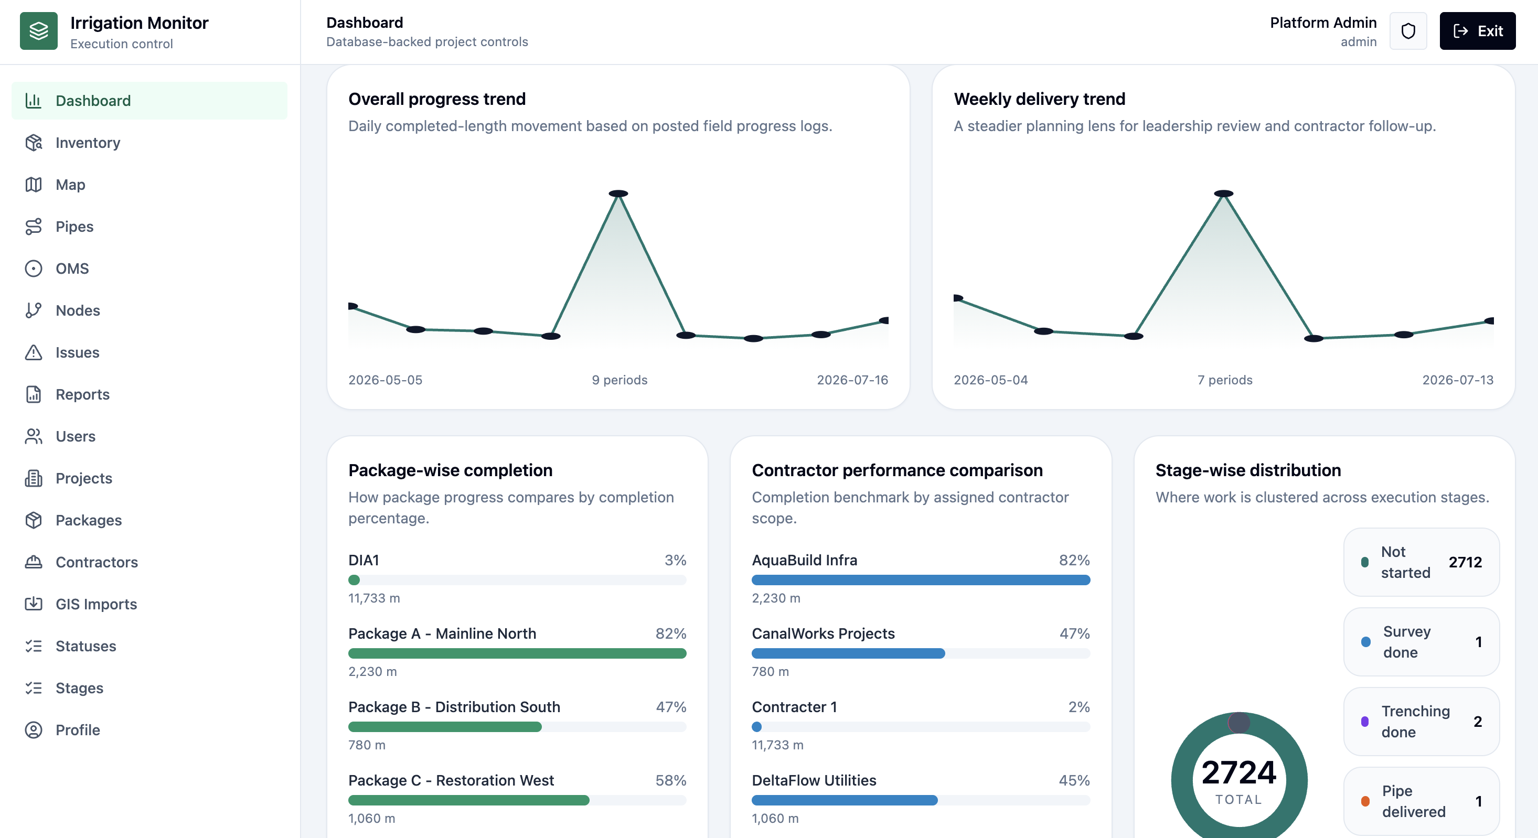Click the 2026-05-05 start date label
This screenshot has height=838, width=1538.
[385, 380]
